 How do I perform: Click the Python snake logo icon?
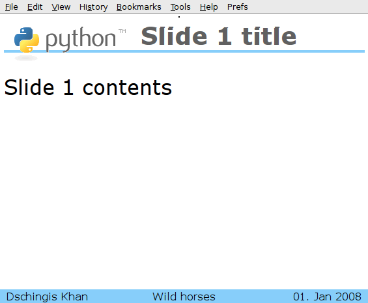(27, 40)
